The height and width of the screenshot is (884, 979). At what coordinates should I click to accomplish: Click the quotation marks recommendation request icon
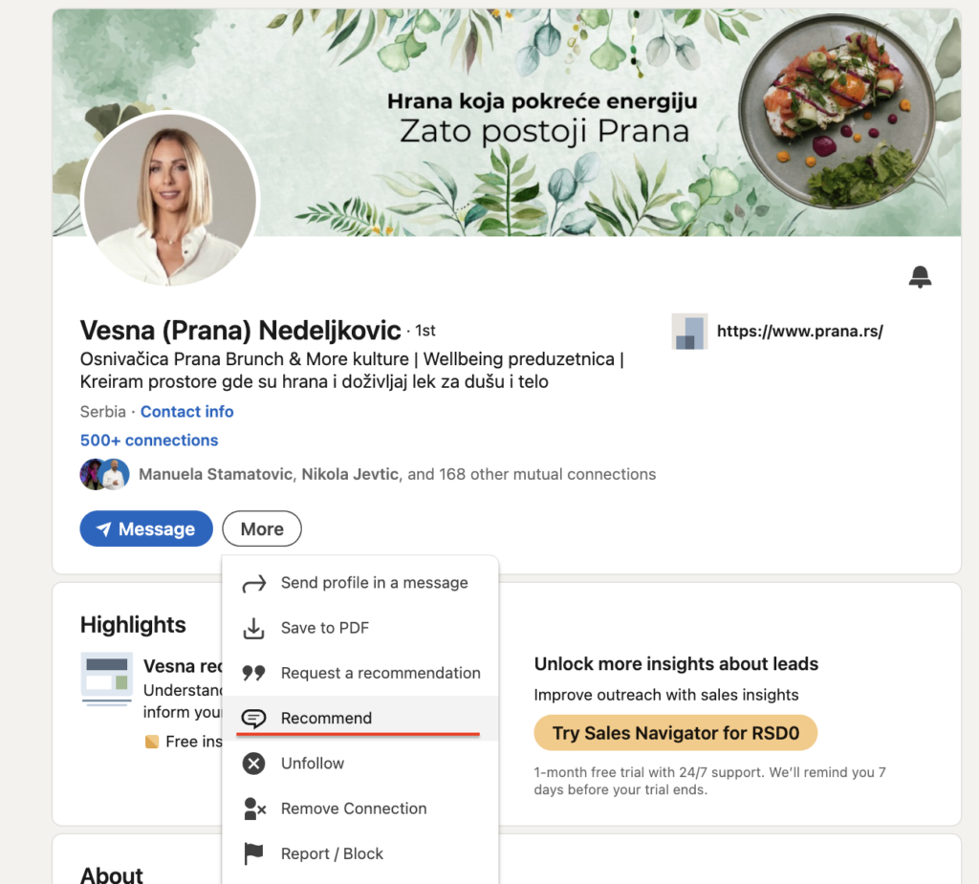click(253, 673)
